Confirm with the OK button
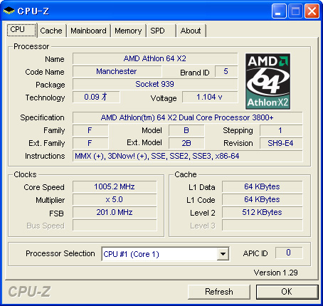The width and height of the screenshot is (323, 306). pos(287,292)
